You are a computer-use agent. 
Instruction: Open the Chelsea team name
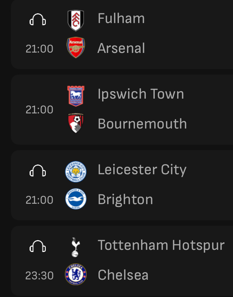(x=123, y=275)
